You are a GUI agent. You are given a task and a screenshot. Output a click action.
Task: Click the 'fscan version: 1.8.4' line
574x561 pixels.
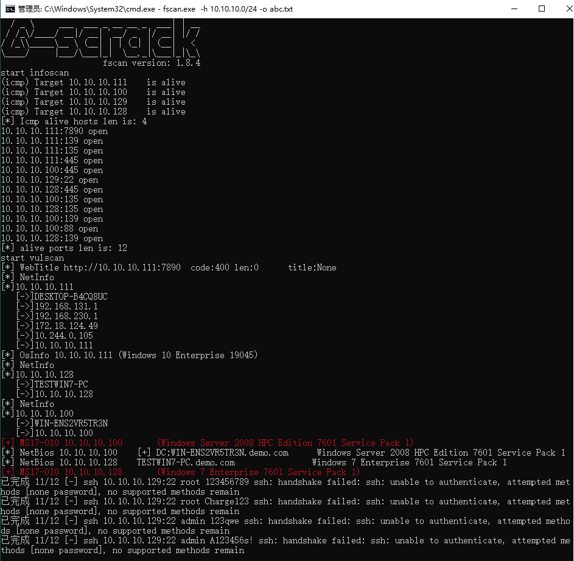click(x=152, y=63)
